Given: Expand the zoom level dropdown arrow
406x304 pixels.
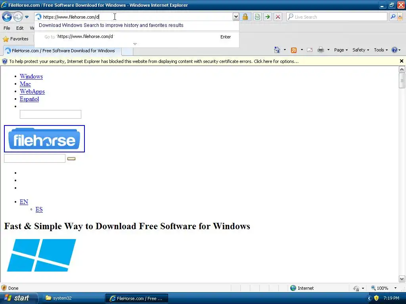Looking at the screenshot, I should [x=395, y=288].
